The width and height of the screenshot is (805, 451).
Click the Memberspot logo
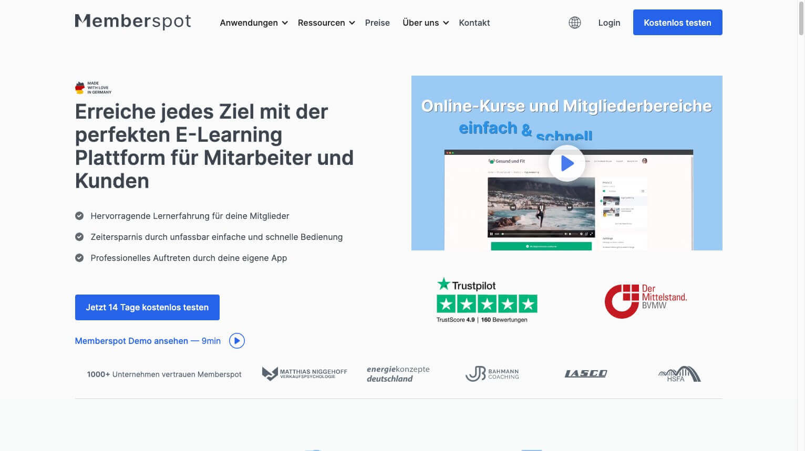click(133, 22)
